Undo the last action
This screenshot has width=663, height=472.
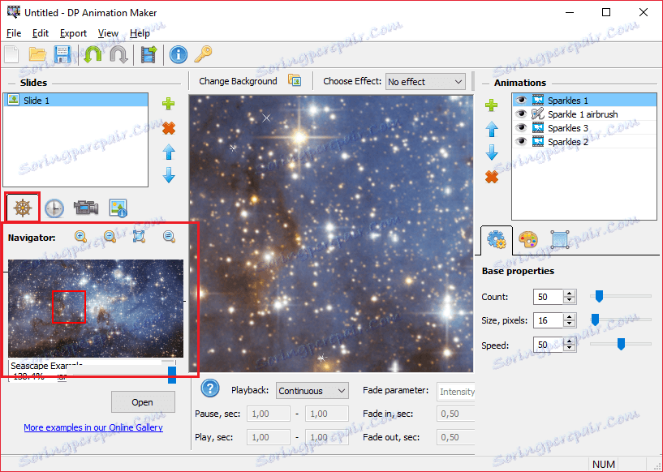tap(93, 54)
